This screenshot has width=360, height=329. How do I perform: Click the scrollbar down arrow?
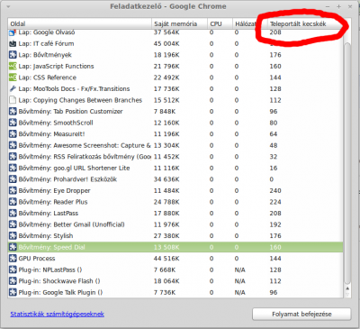(x=347, y=295)
